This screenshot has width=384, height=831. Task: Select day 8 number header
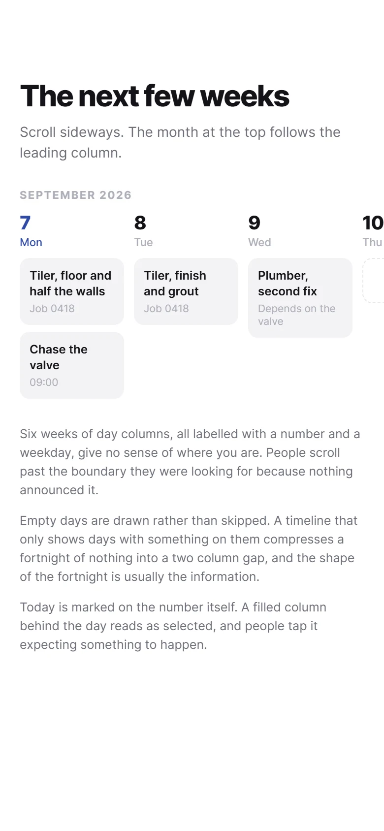pos(140,223)
